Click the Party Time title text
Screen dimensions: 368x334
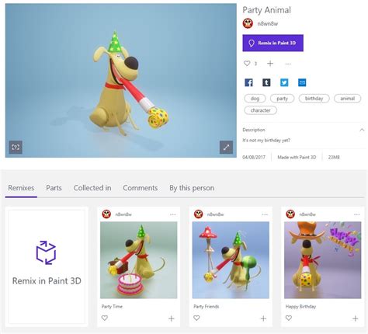(112, 307)
